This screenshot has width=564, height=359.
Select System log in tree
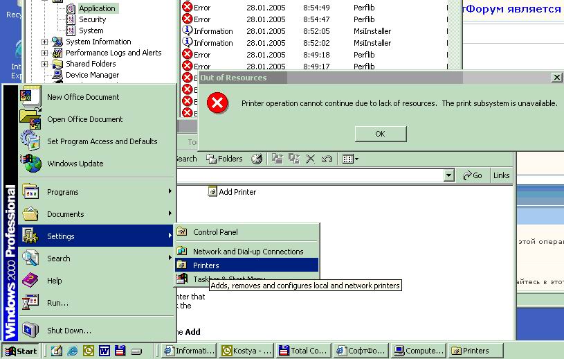click(91, 30)
